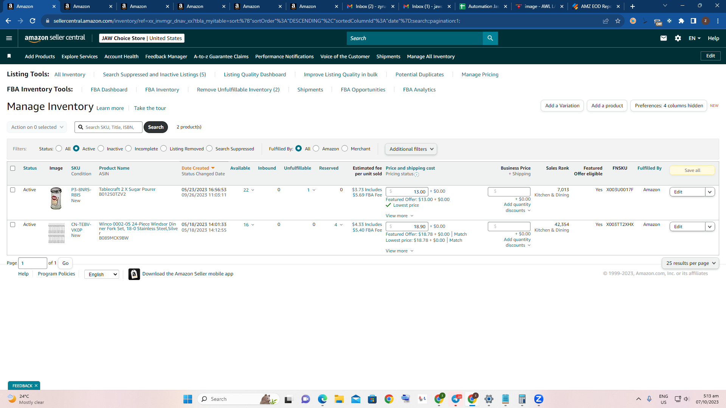Select the Search Suppressed status filter
The height and width of the screenshot is (408, 726).
(x=209, y=148)
